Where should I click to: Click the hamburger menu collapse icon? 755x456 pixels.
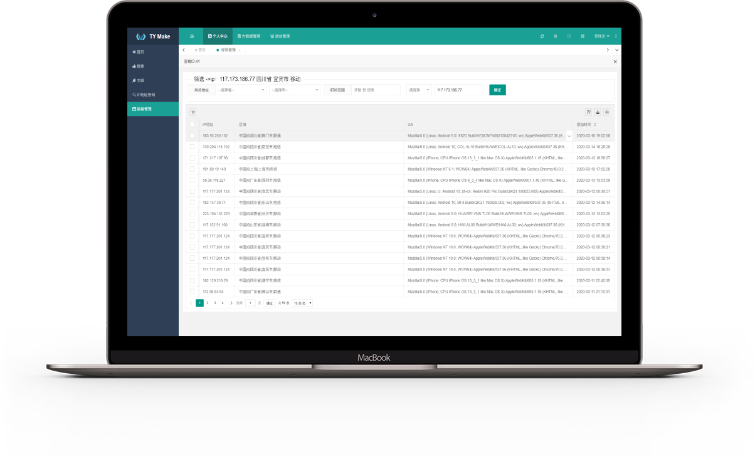point(192,36)
